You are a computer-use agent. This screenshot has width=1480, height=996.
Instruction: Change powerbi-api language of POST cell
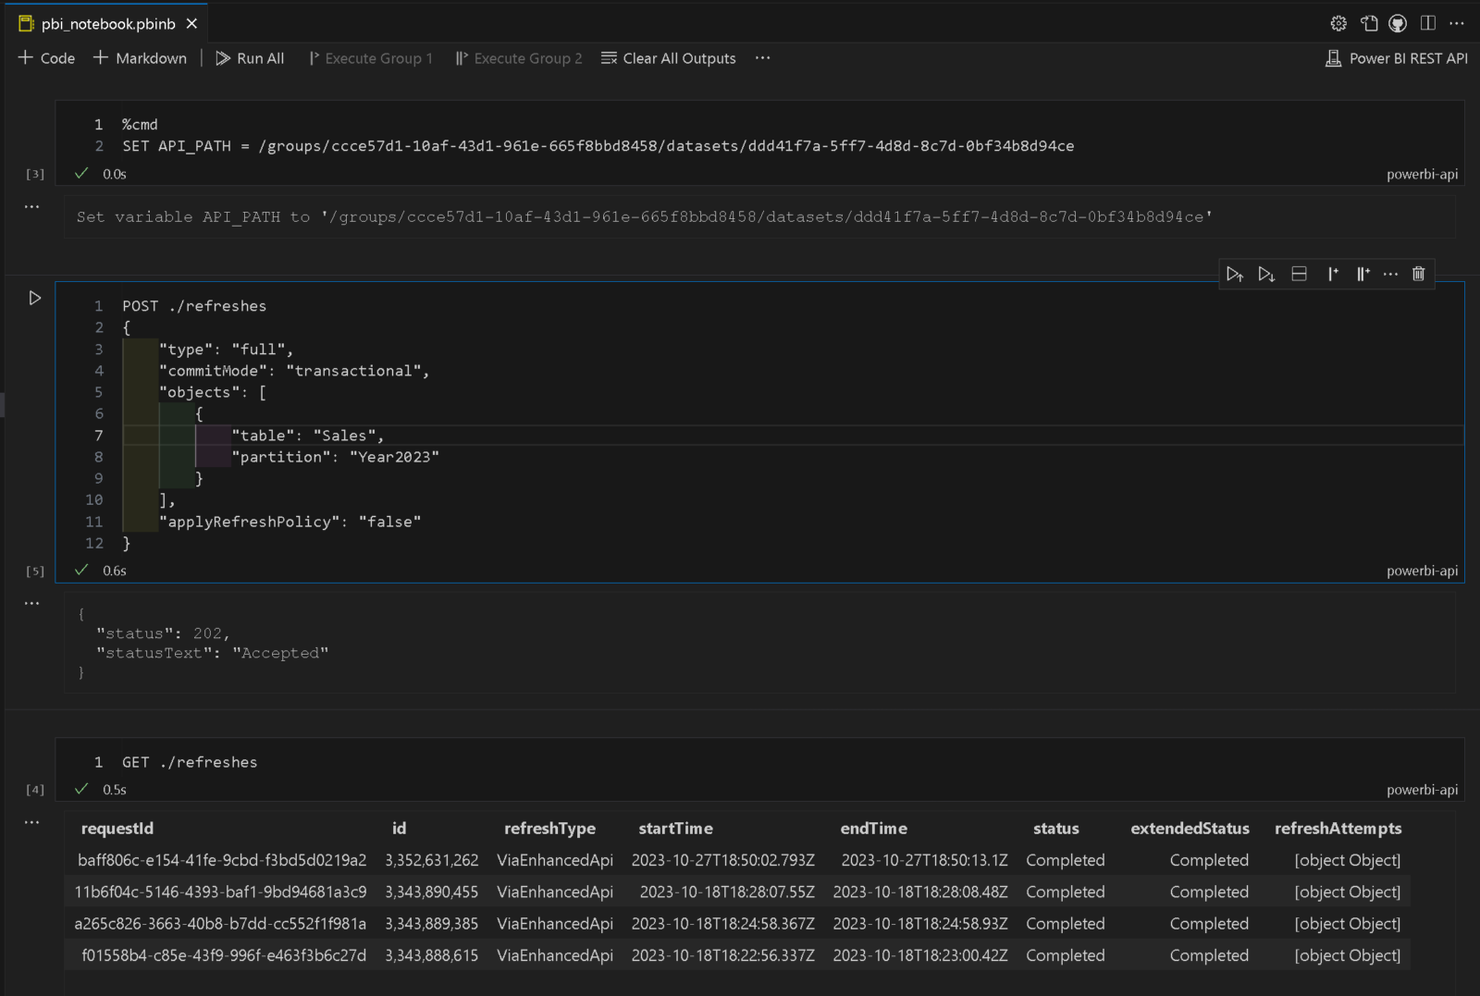tap(1422, 571)
